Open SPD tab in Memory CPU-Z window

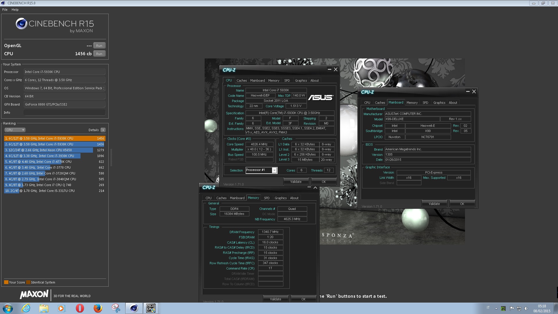point(267,198)
